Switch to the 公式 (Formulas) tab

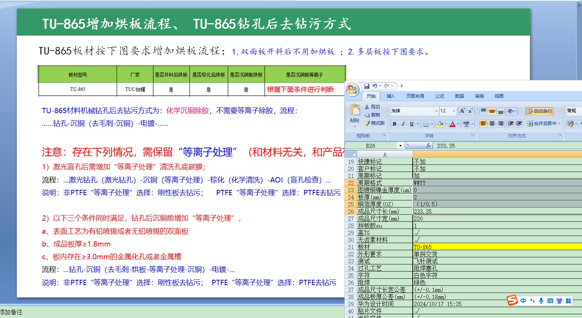440,96
